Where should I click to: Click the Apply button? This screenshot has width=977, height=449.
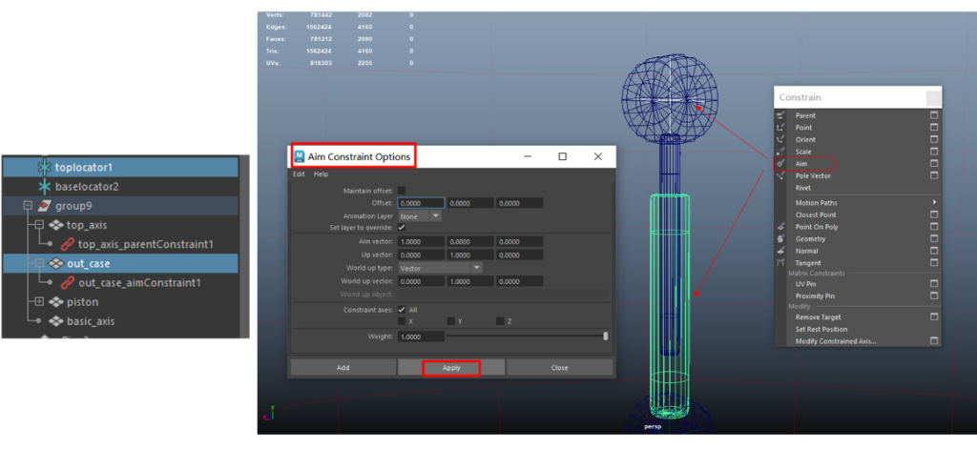click(x=451, y=367)
